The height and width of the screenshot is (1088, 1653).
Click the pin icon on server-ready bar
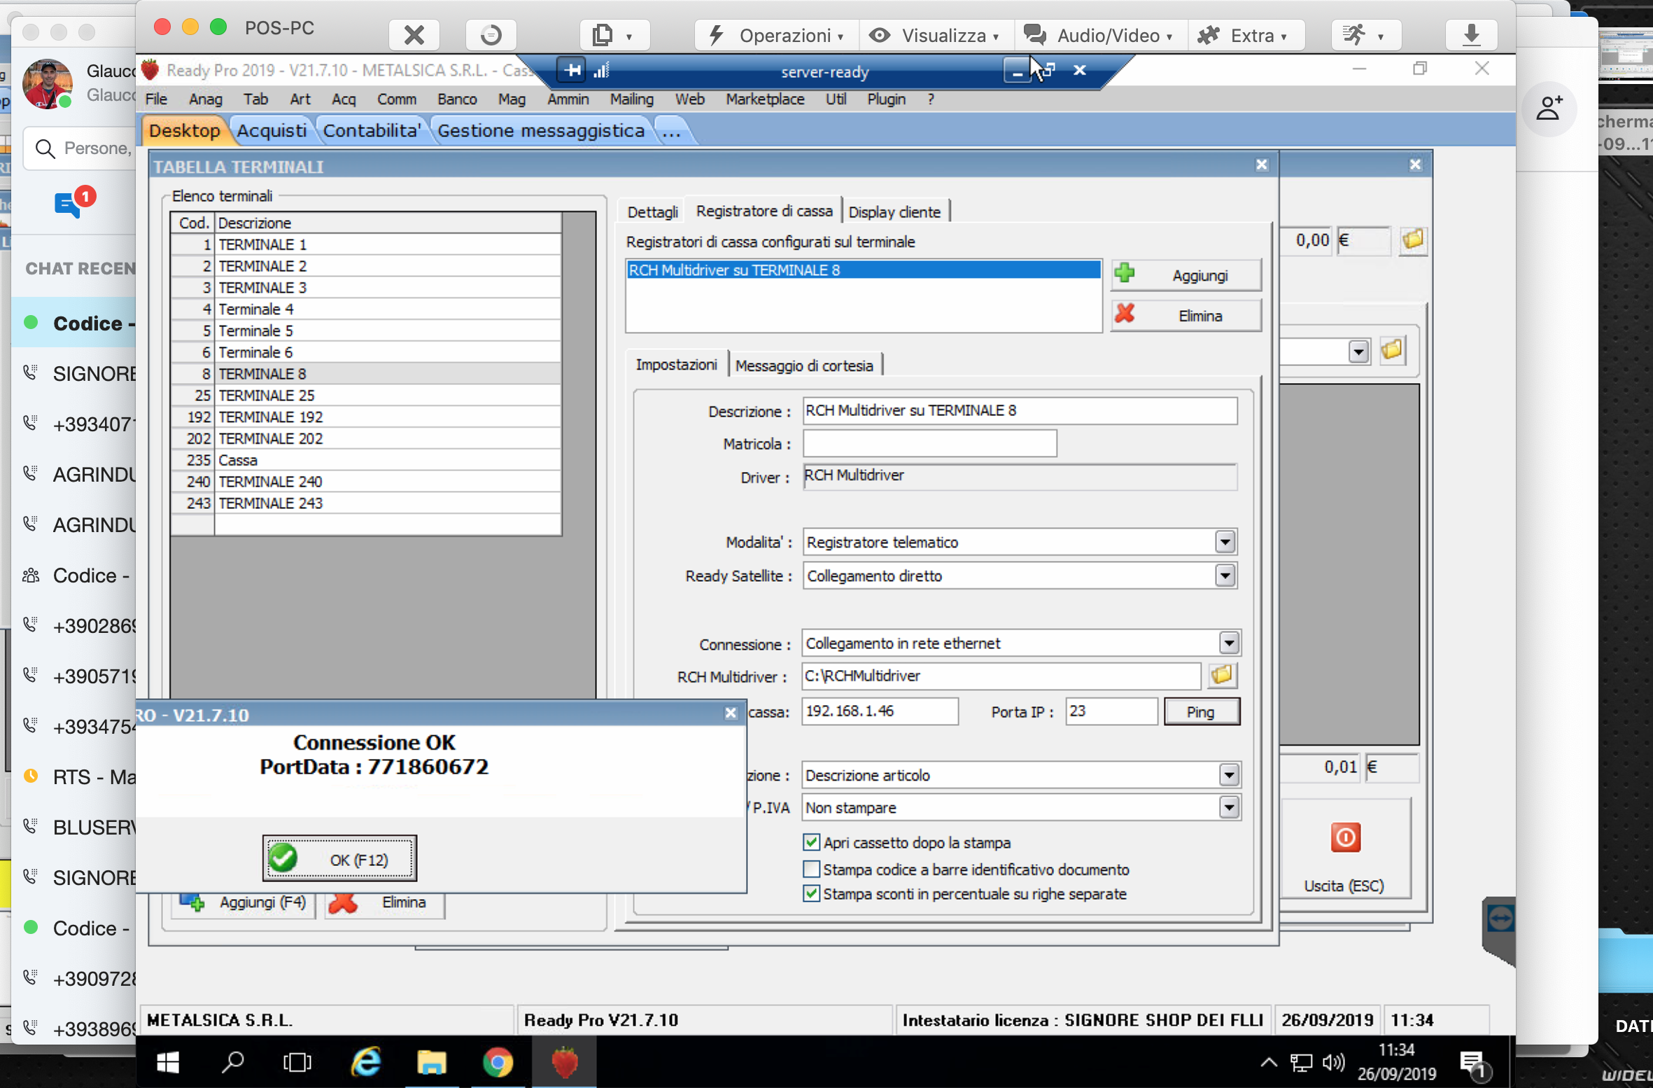[572, 70]
